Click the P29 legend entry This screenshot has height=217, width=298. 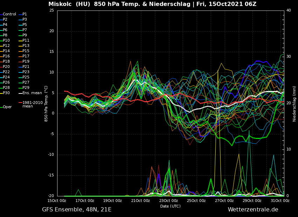pos(26,88)
